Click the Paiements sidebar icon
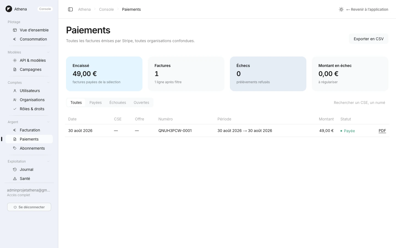Screen dimensions: 396x248 [15, 139]
